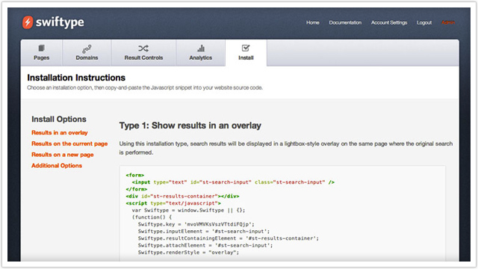Click the div id="st-results-container" code line
Screen dimensions: 478x269
[182, 196]
